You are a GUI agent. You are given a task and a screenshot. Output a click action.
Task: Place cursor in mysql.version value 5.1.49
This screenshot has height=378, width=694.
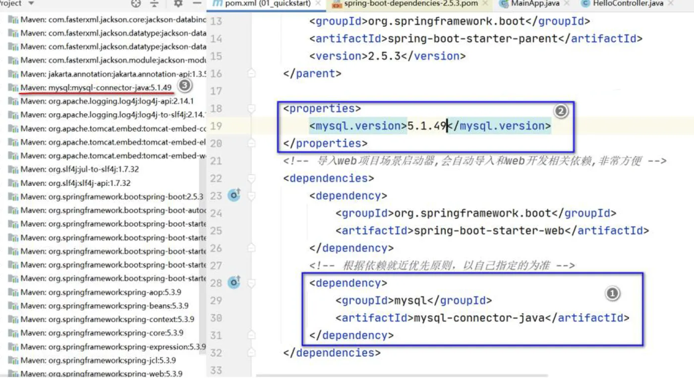(427, 126)
